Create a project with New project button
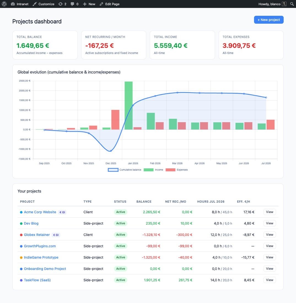 [268, 20]
